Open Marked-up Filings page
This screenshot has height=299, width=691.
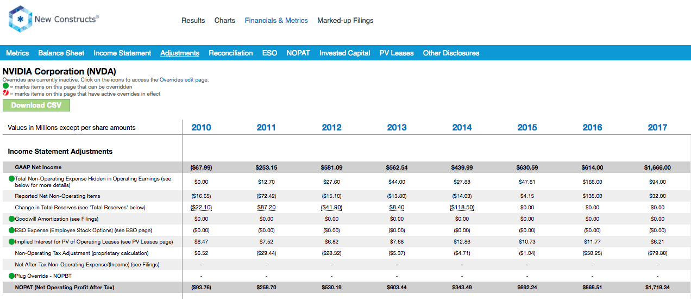[345, 21]
